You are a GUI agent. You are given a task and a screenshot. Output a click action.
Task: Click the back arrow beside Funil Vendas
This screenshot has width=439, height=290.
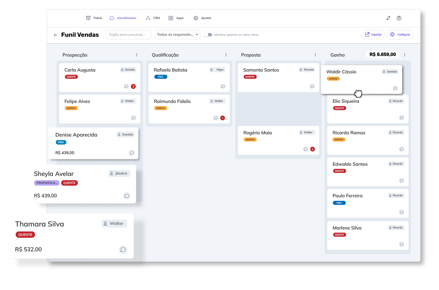55,35
